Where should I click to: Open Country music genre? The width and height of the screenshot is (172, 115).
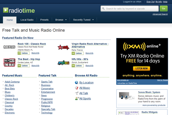coord(9,106)
